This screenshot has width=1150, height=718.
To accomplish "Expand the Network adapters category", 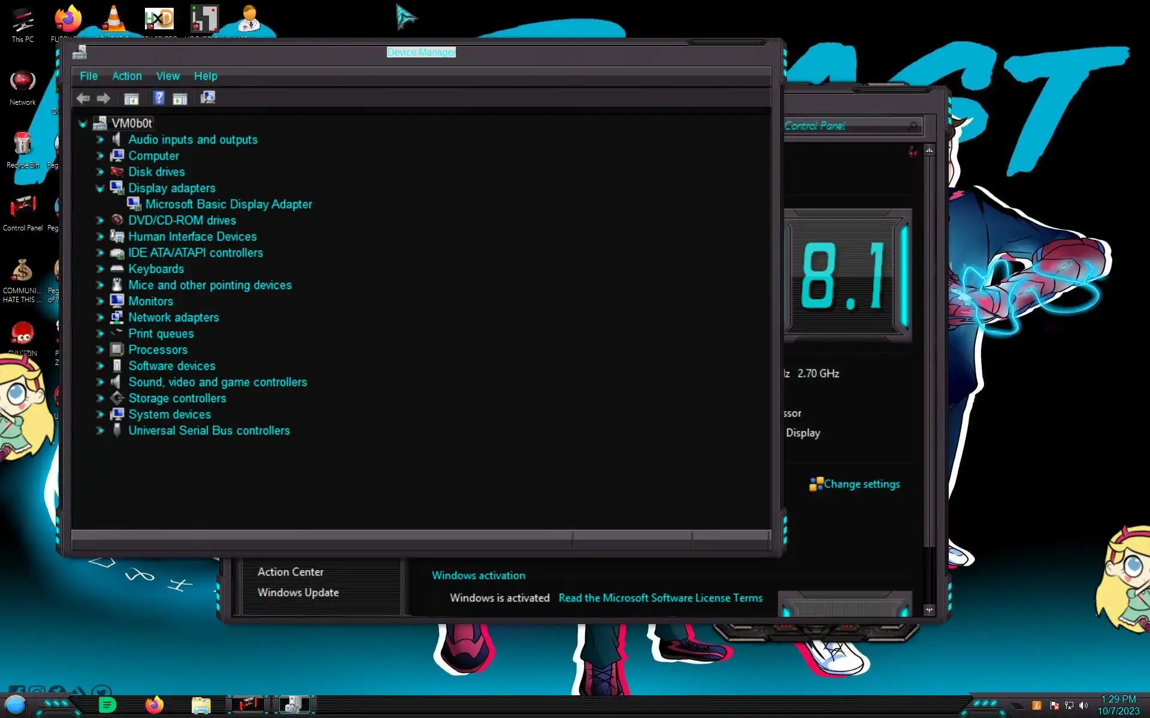I will [100, 318].
